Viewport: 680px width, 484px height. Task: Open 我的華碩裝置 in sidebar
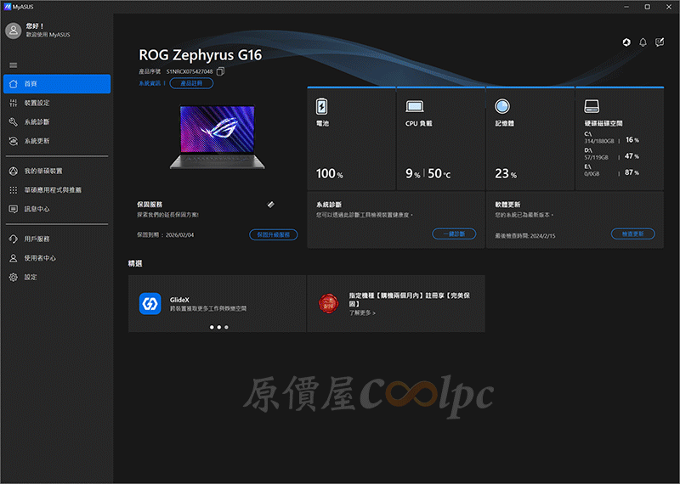tap(57, 171)
